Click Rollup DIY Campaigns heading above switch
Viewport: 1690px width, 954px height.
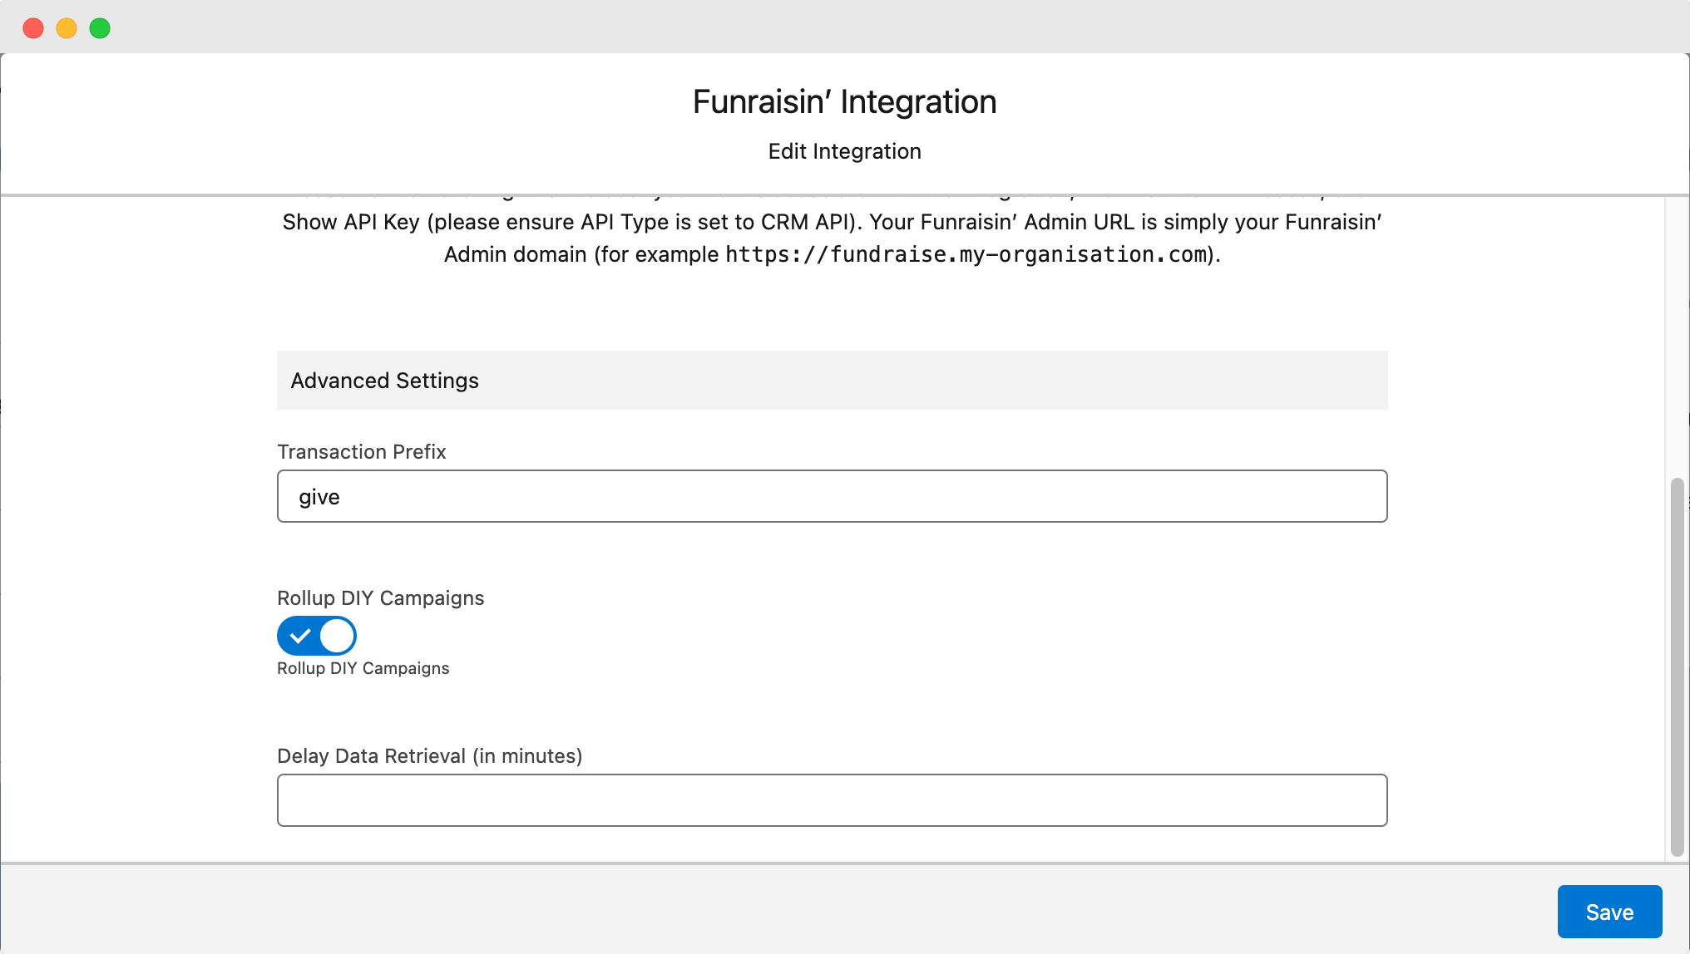coord(380,598)
